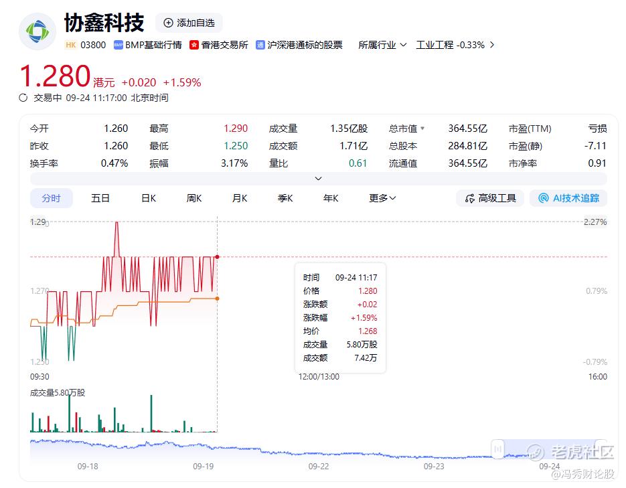Switch to the 日K tab
Viewport: 626px width, 488px height.
tap(149, 198)
